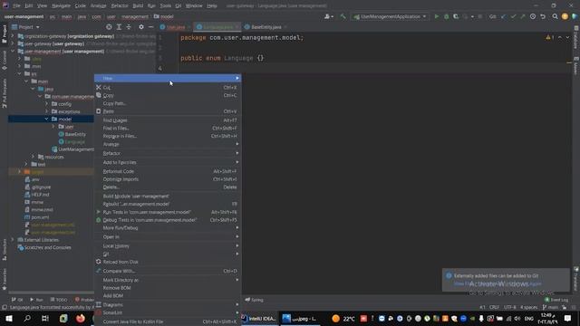
Task: Open the TODO tool window button
Action: [x=59, y=300]
